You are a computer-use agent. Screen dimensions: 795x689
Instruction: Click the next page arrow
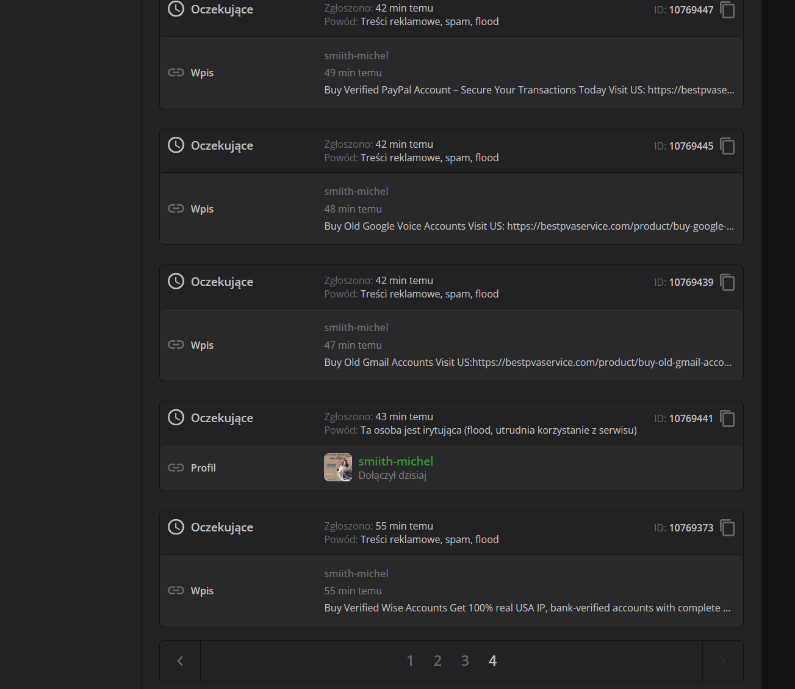click(x=722, y=661)
